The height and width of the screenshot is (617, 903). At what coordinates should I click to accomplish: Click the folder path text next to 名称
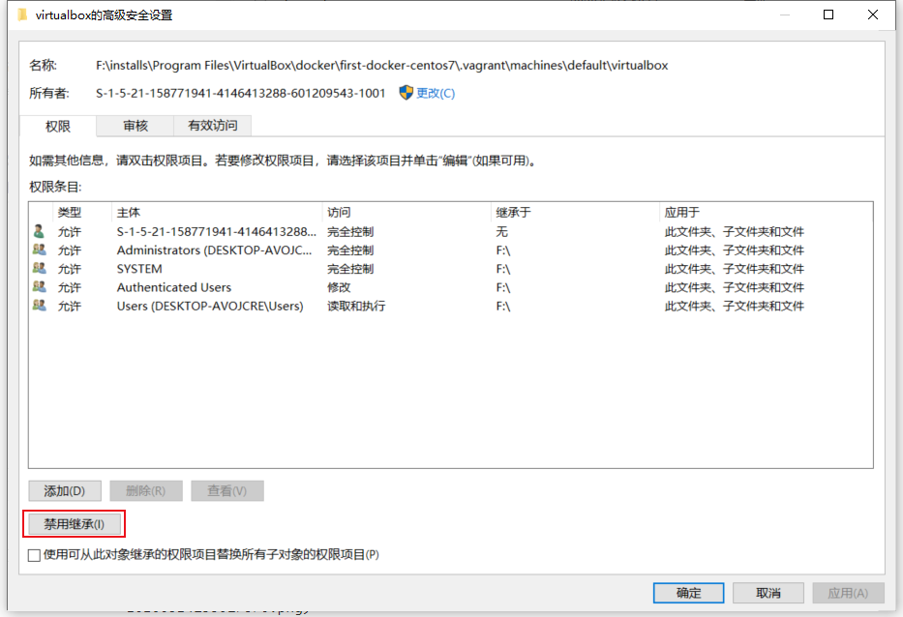(x=382, y=65)
